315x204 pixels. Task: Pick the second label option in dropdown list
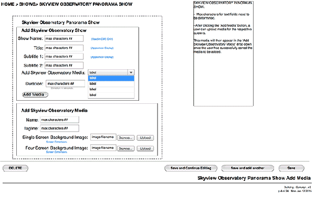111,84
